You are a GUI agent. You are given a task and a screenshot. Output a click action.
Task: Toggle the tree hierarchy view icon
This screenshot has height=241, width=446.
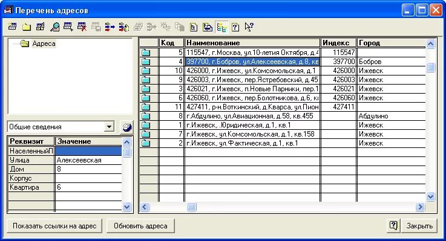(x=221, y=27)
